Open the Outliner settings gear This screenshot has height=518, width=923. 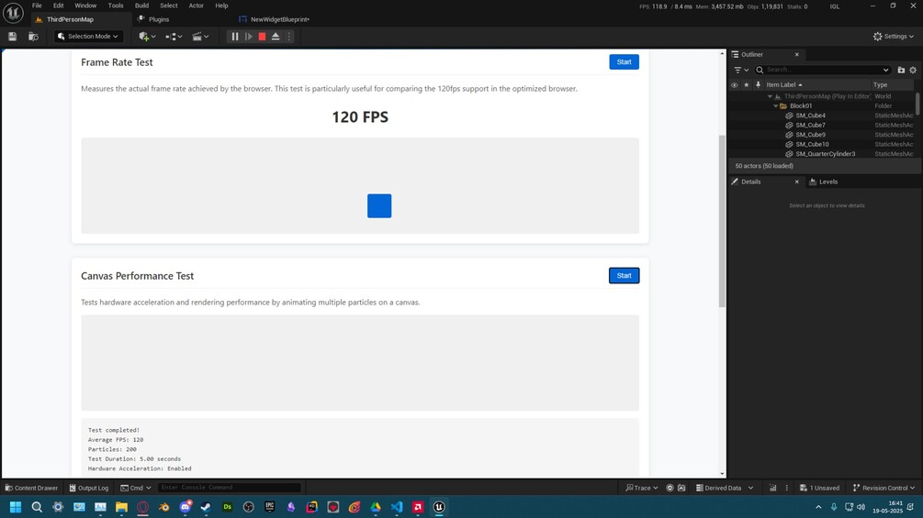click(913, 70)
